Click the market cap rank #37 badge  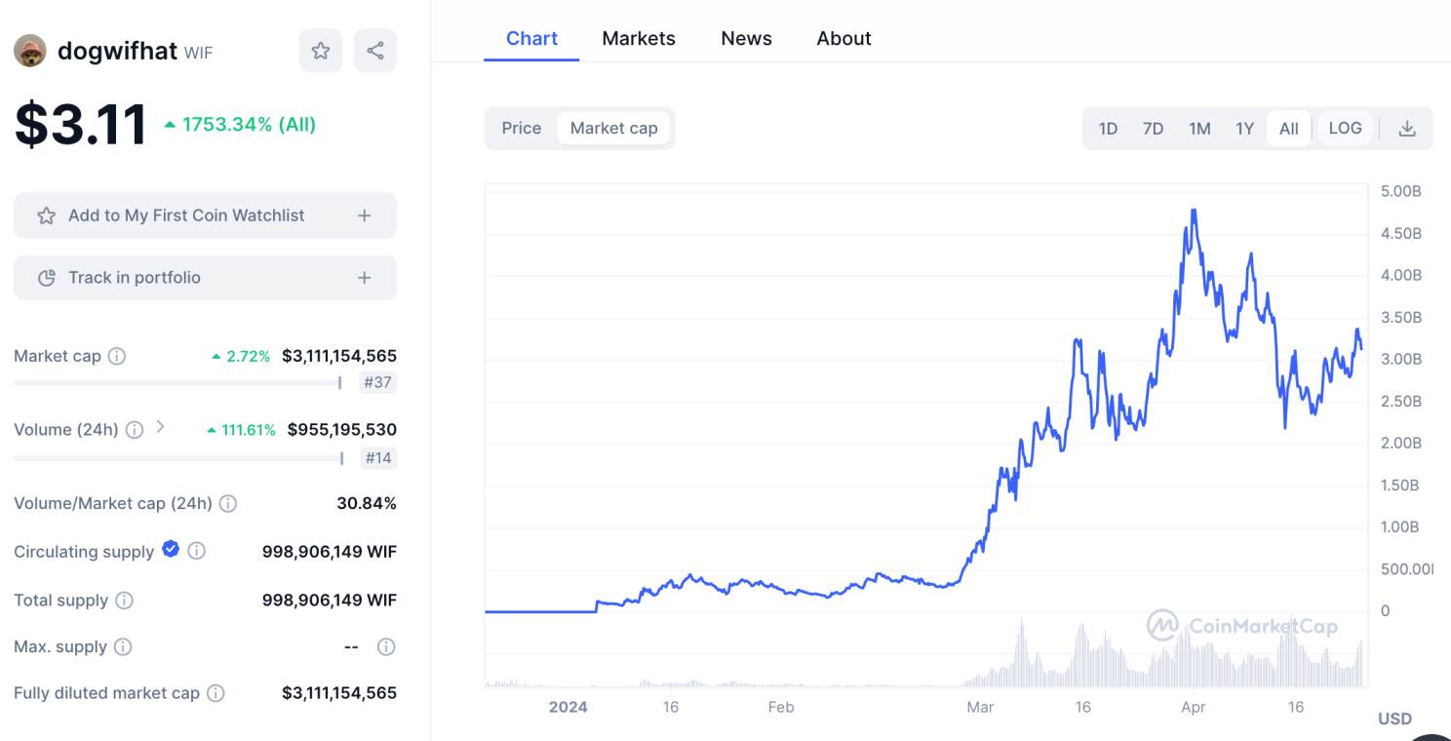tap(377, 382)
